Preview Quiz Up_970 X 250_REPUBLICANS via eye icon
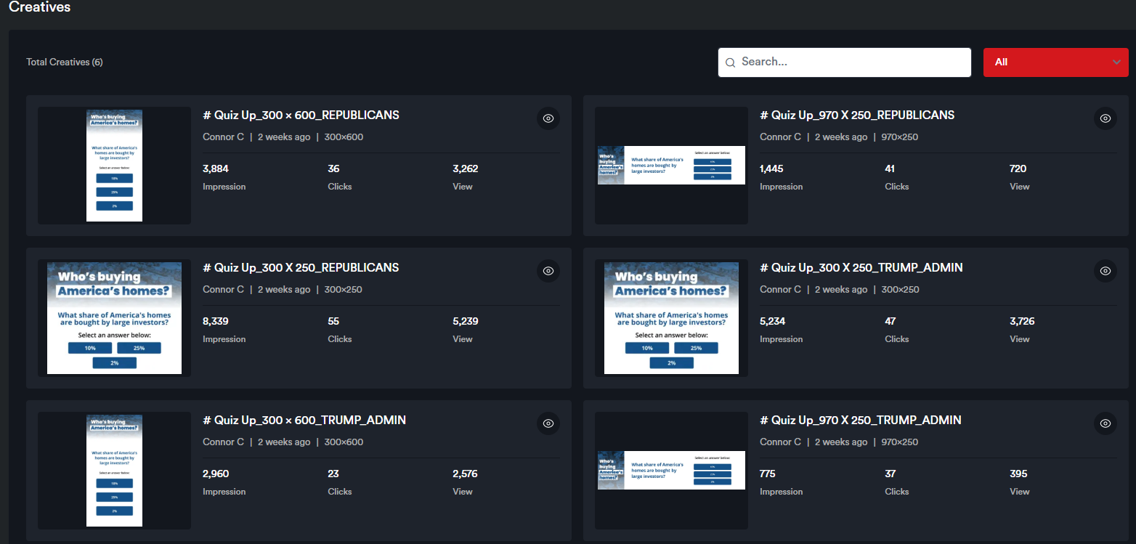This screenshot has height=544, width=1136. (1105, 118)
